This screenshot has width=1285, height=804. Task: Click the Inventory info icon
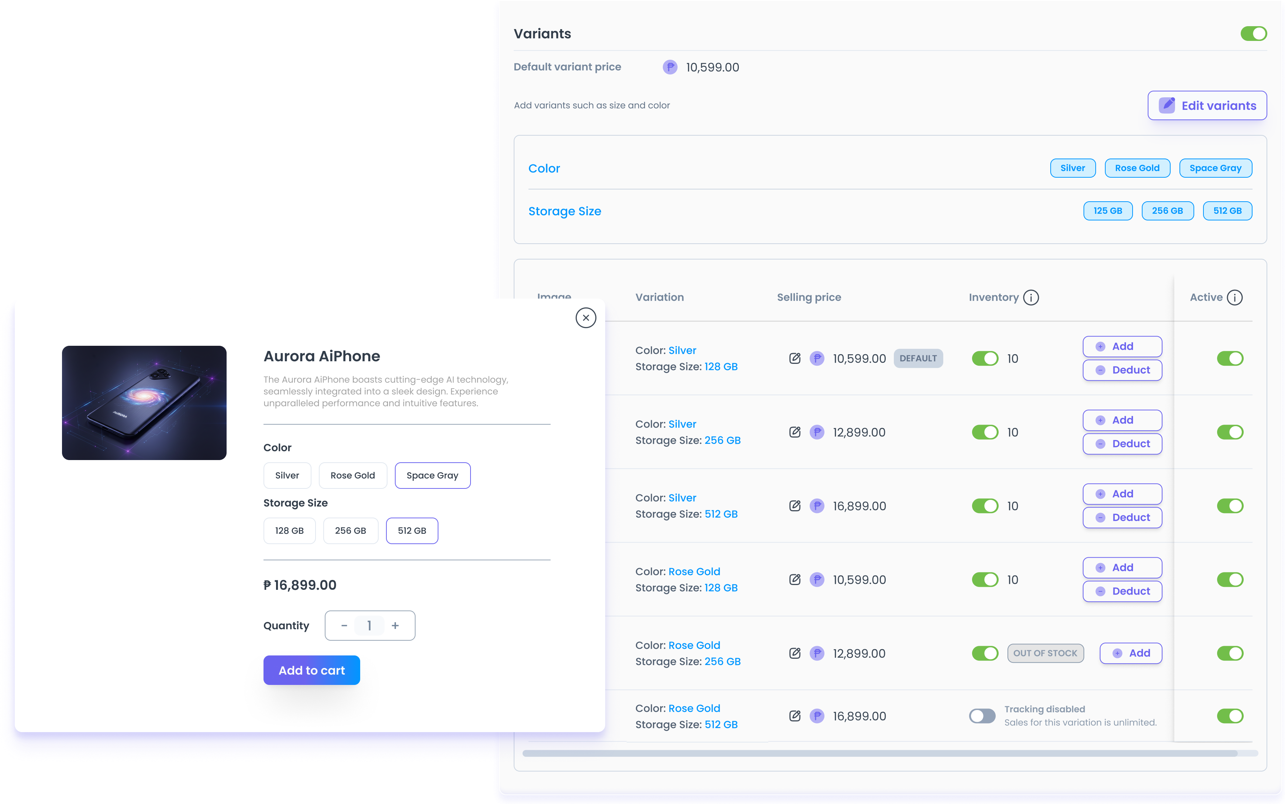coord(1031,297)
